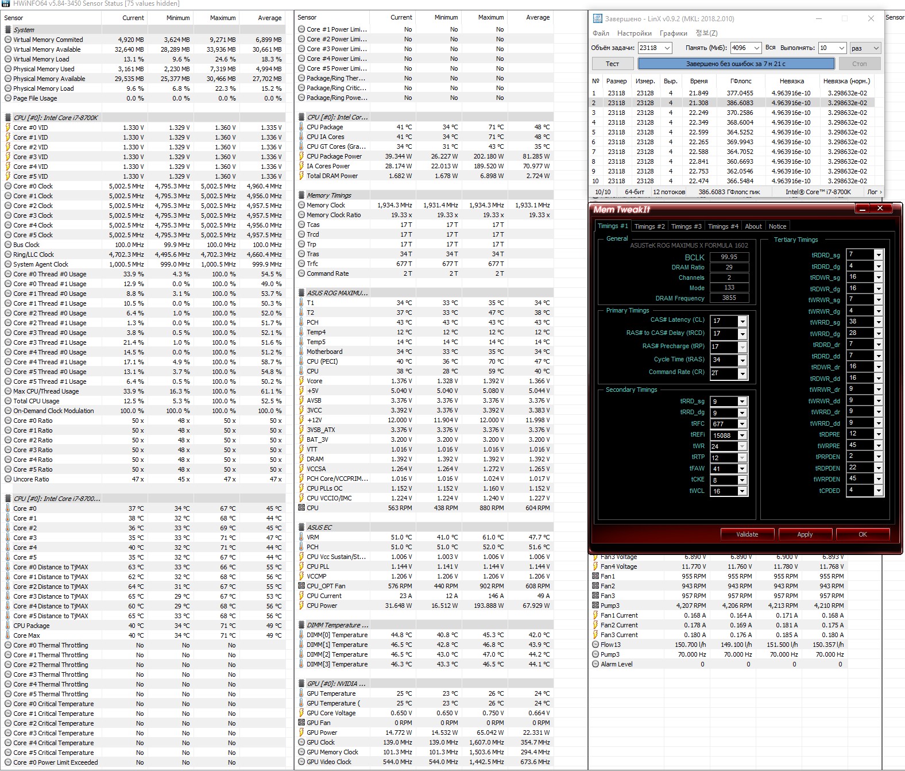Screen dimensions: 905x771
Task: Open the Notice tab in Mem TweakIt
Action: click(778, 226)
